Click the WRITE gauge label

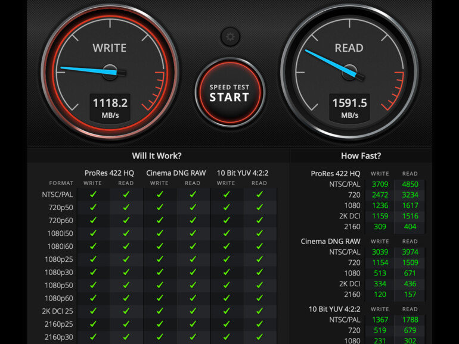tap(110, 48)
